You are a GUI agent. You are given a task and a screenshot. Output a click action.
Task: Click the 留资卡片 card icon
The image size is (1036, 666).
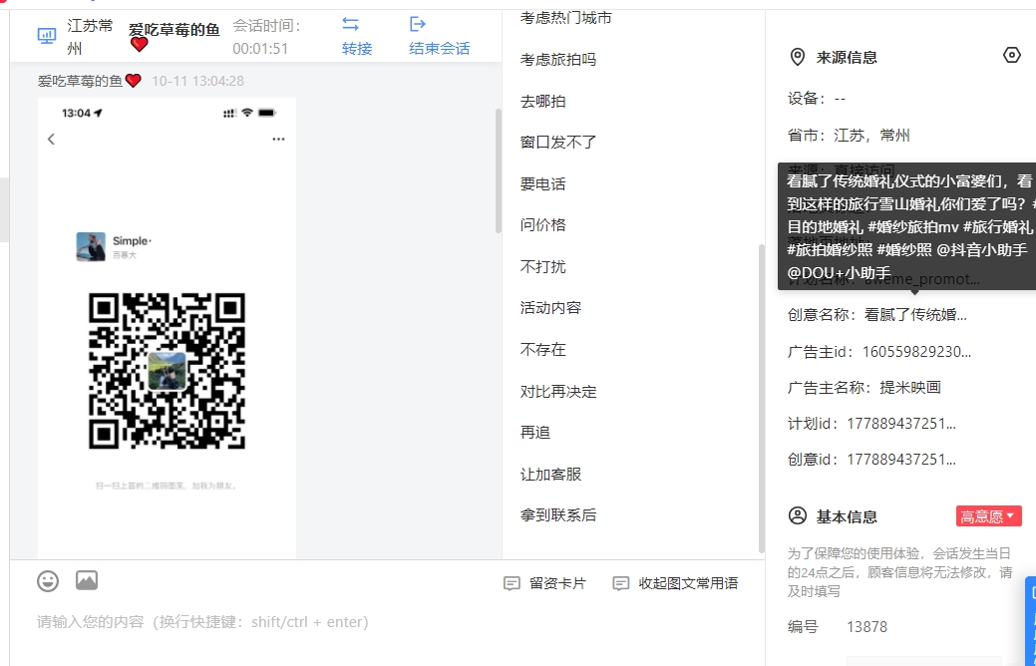click(512, 583)
